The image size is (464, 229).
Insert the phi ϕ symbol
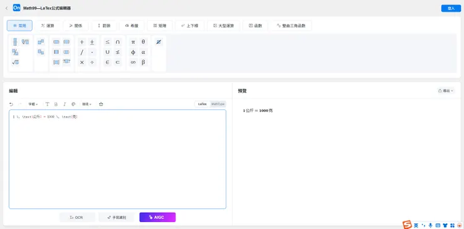pos(133,52)
